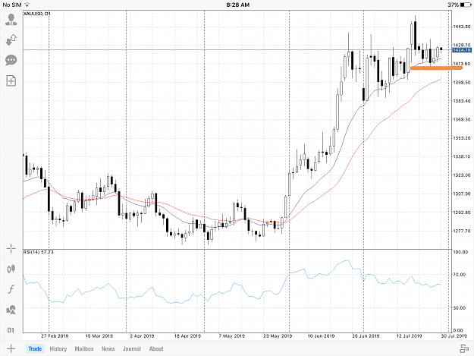Open the chat messages bubble icon
The image size is (474, 356).
point(11,60)
